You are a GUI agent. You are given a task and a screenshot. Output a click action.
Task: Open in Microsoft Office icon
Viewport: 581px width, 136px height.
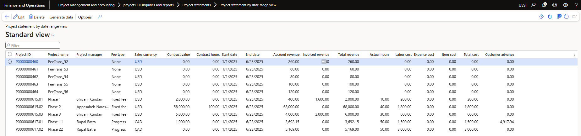tap(550, 17)
